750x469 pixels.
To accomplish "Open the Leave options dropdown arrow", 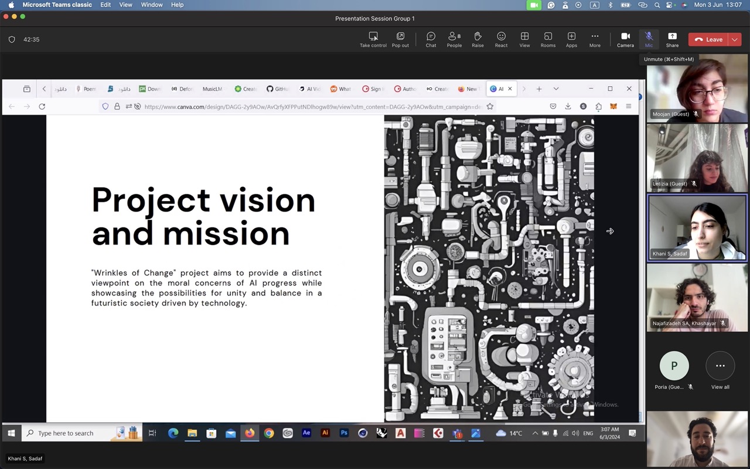I will [735, 39].
